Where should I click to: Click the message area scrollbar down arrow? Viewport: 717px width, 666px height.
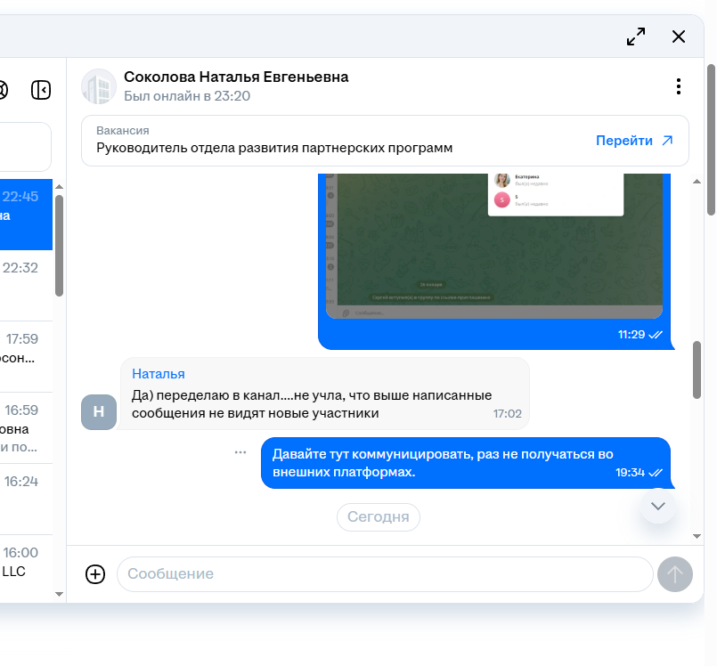697,537
